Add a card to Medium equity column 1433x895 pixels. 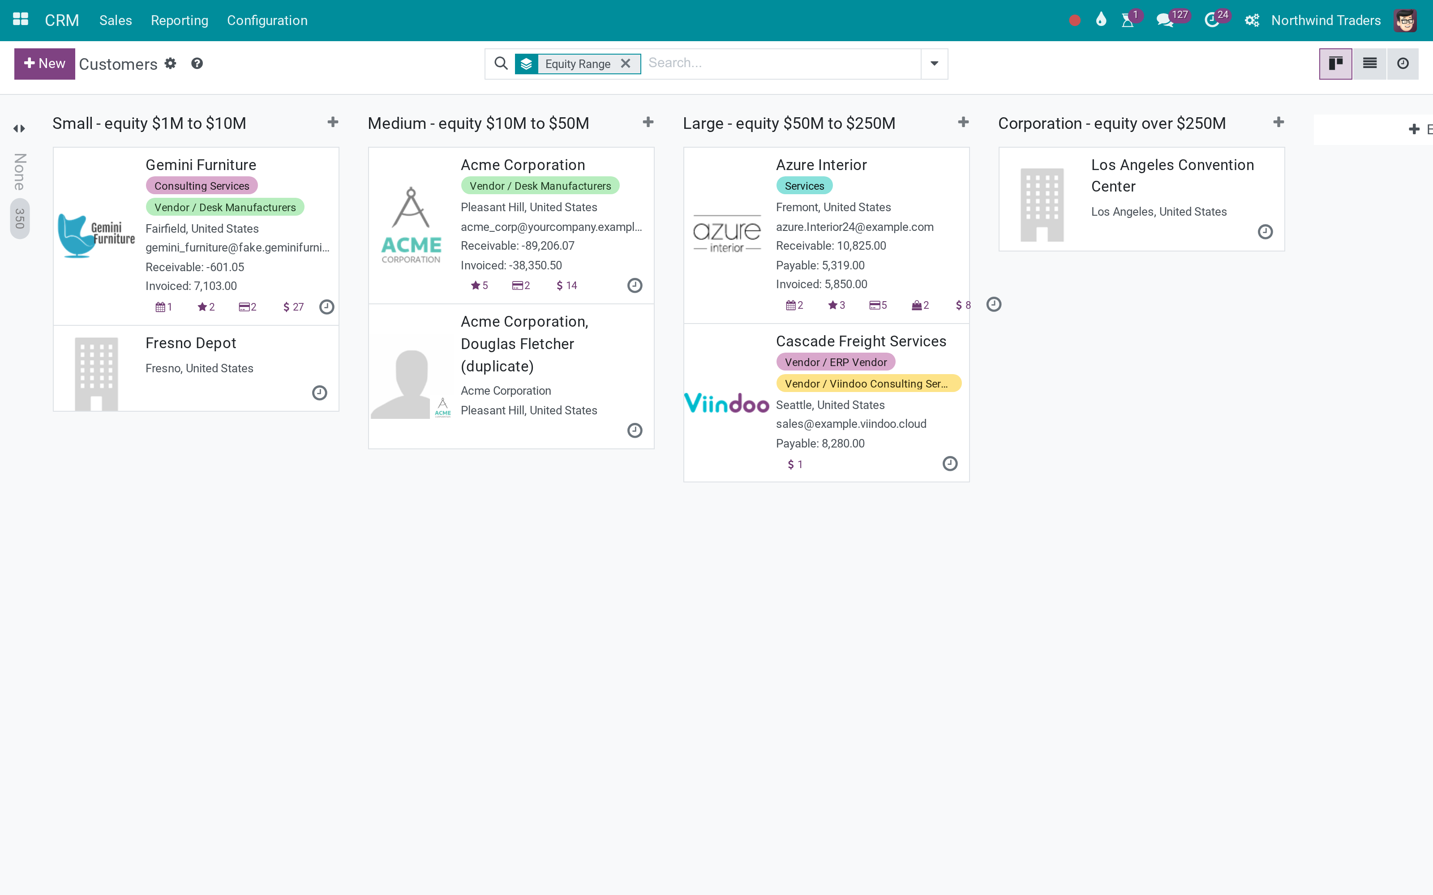(648, 123)
